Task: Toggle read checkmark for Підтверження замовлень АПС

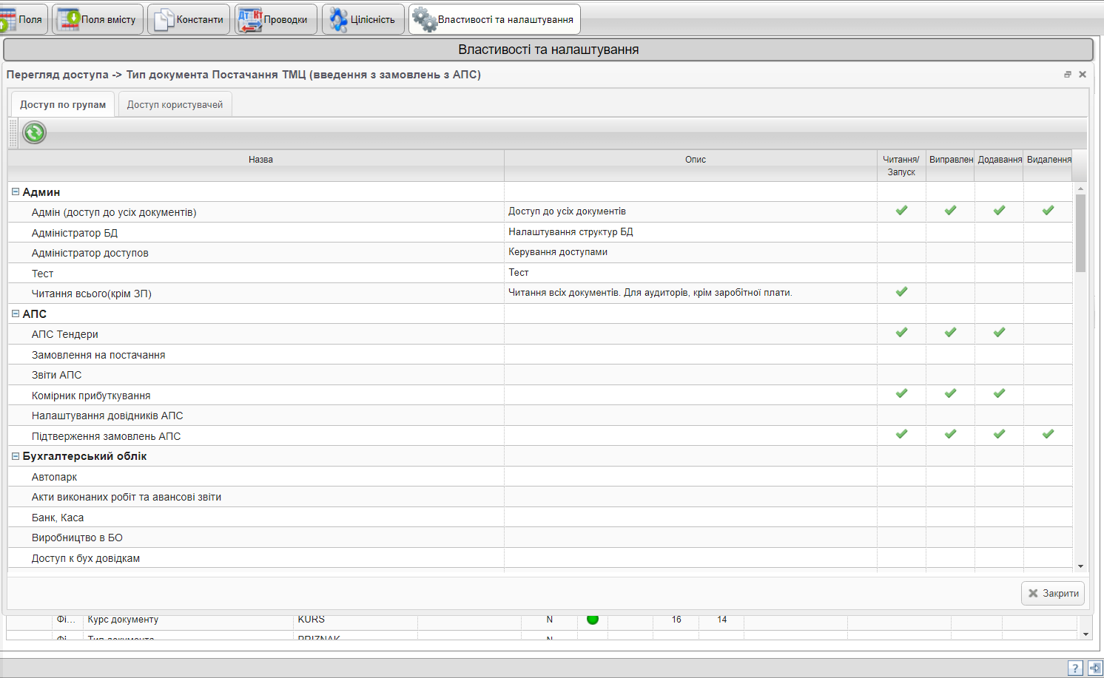Action: (x=901, y=435)
